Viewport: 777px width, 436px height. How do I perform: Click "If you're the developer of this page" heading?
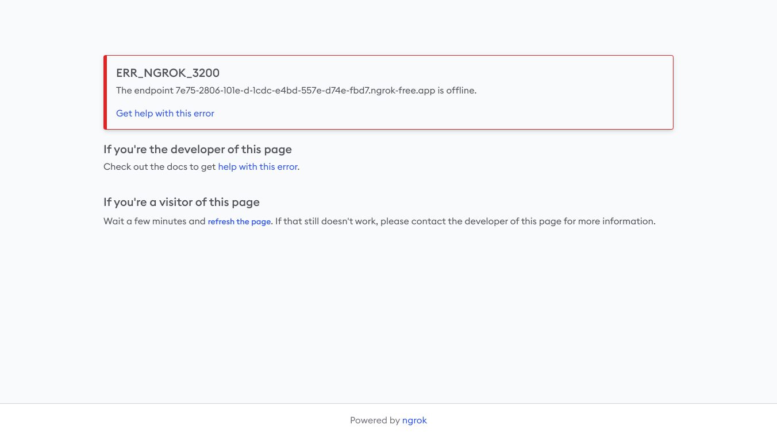pos(198,150)
